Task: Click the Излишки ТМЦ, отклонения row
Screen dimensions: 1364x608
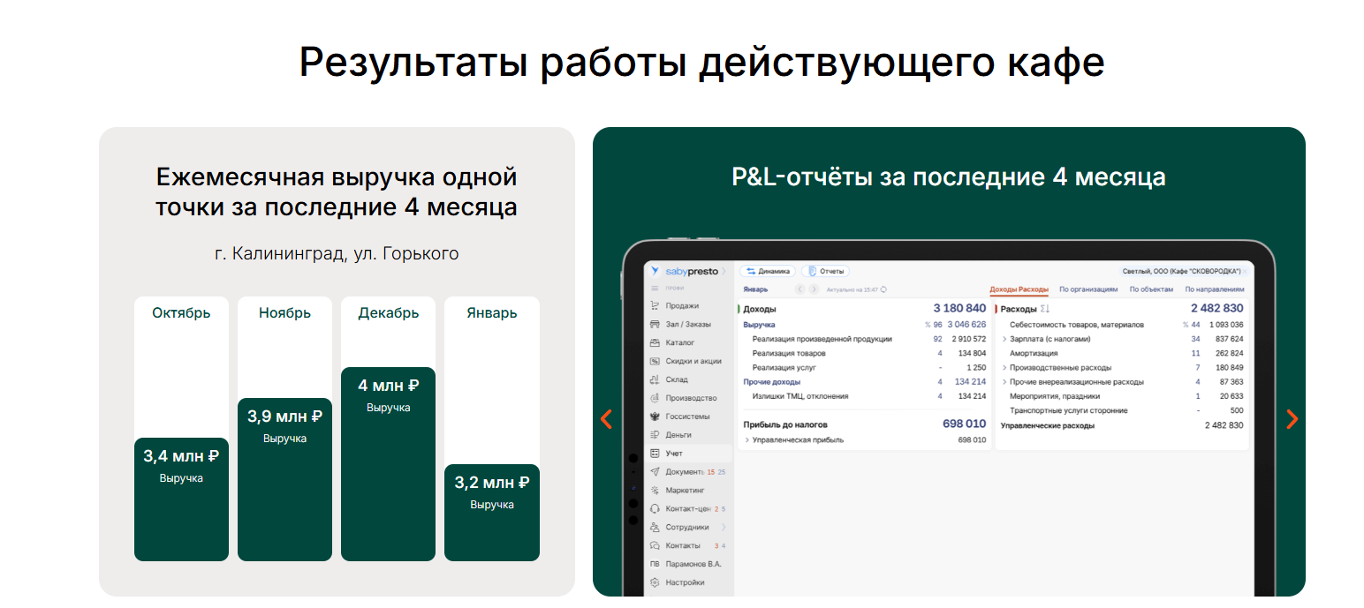Action: point(864,396)
